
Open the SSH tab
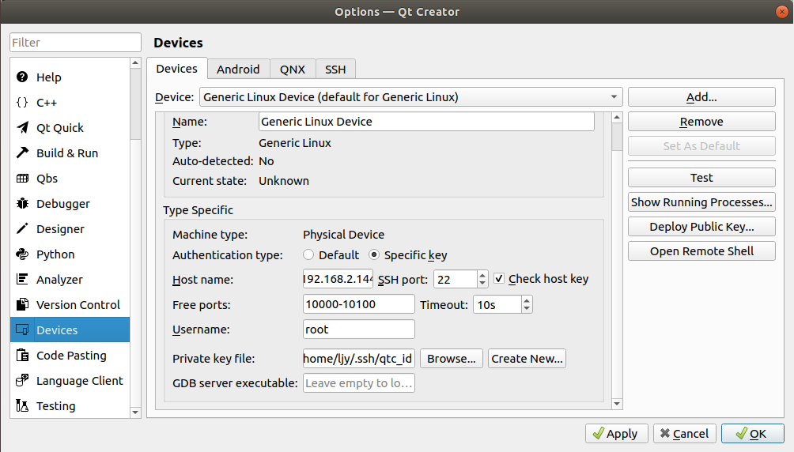pyautogui.click(x=335, y=69)
